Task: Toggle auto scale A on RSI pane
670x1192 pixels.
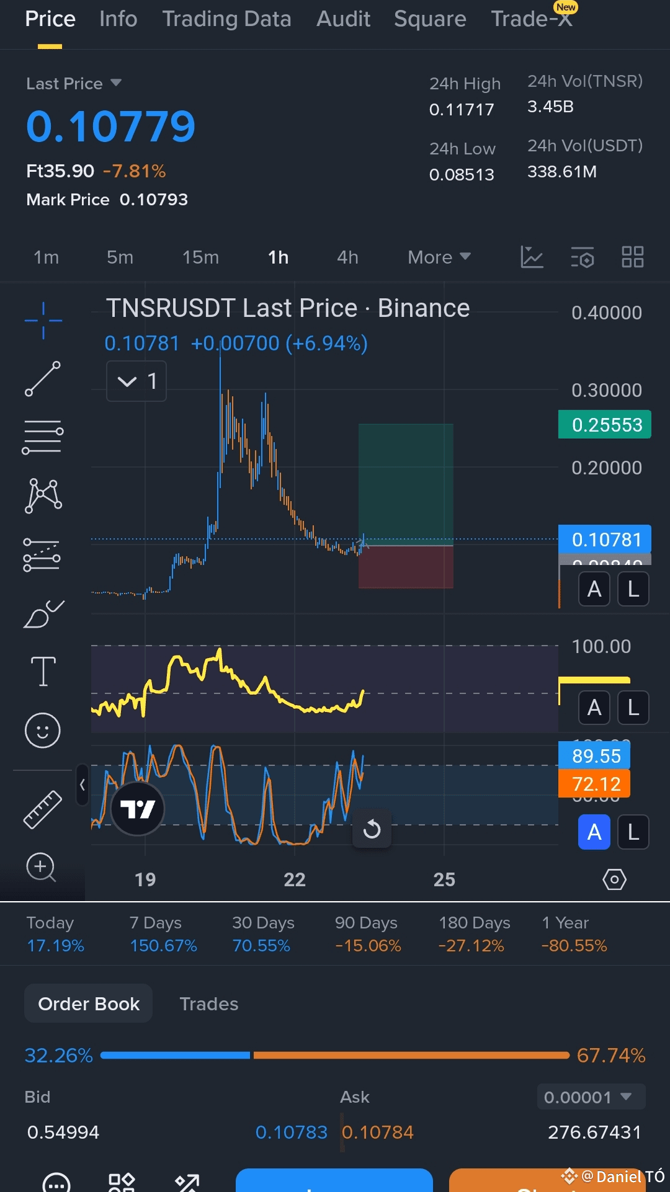Action: [x=594, y=708]
